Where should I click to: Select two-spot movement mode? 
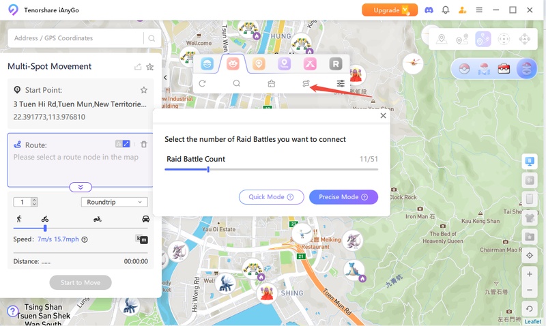[462, 40]
